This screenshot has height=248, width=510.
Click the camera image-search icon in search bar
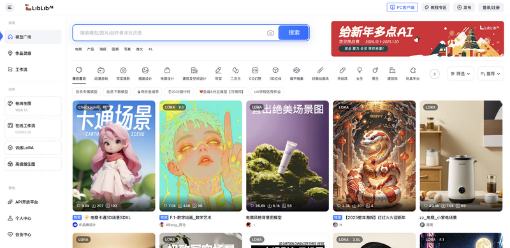(270, 33)
